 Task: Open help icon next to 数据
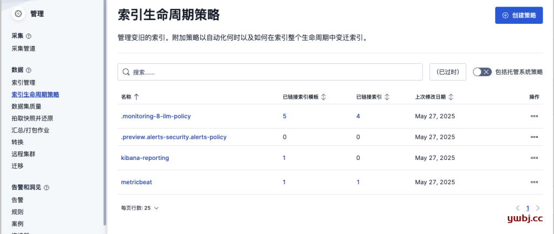click(x=29, y=70)
